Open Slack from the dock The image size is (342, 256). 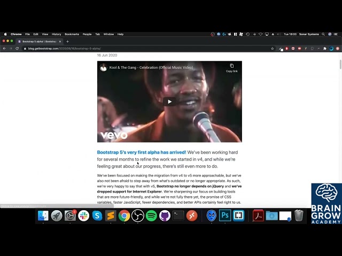point(83,215)
